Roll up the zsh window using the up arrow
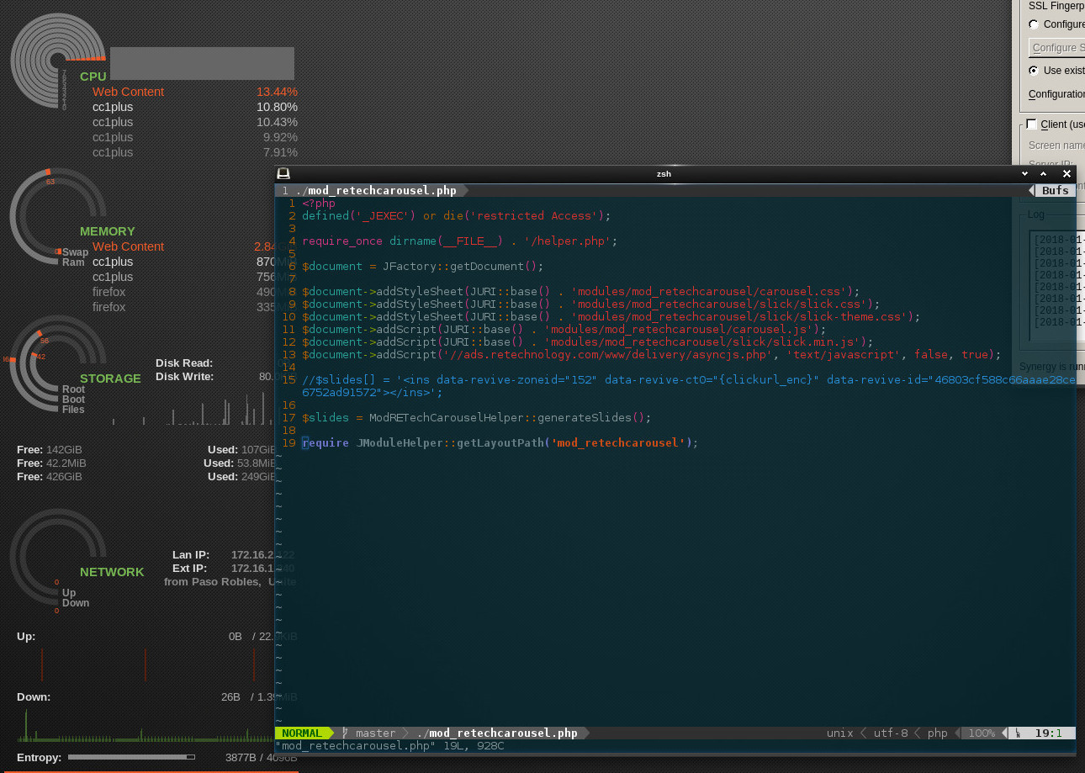The height and width of the screenshot is (773, 1085). click(x=1044, y=173)
